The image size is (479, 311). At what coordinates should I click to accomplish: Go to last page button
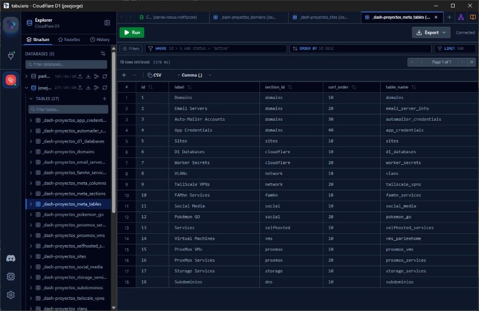pyautogui.click(x=472, y=62)
